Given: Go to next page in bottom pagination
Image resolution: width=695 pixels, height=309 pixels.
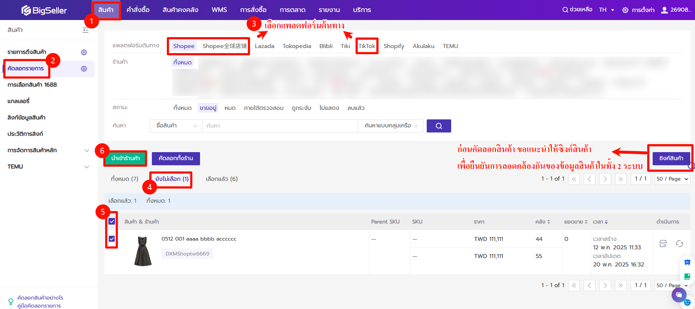Looking at the screenshot, I should coord(605,285).
